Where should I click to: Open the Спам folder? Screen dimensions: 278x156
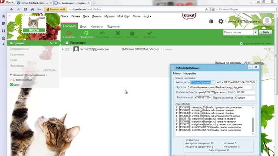pos(13,60)
